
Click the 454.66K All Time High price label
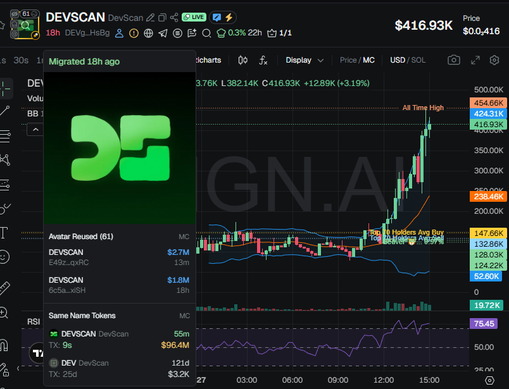tap(488, 103)
